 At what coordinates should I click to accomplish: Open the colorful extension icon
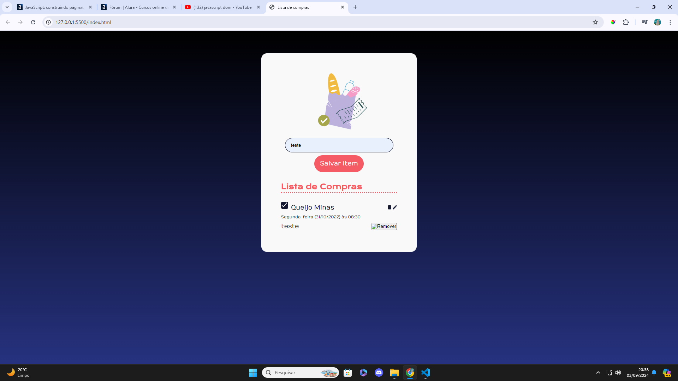pyautogui.click(x=613, y=22)
